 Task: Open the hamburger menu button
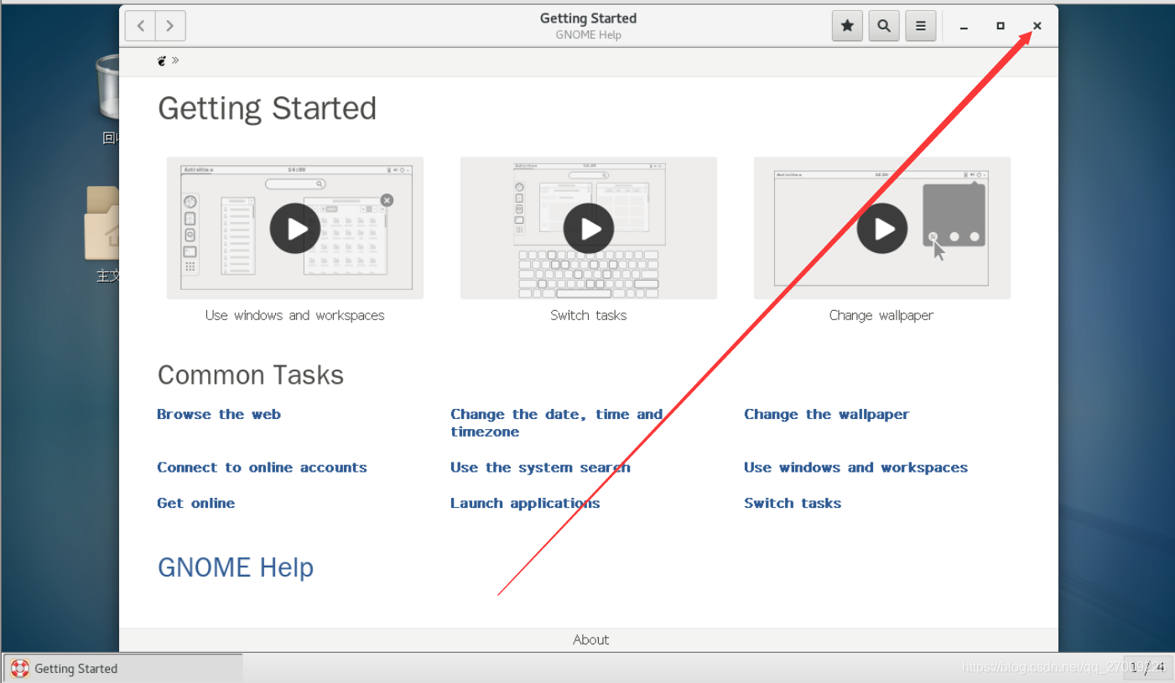point(920,26)
